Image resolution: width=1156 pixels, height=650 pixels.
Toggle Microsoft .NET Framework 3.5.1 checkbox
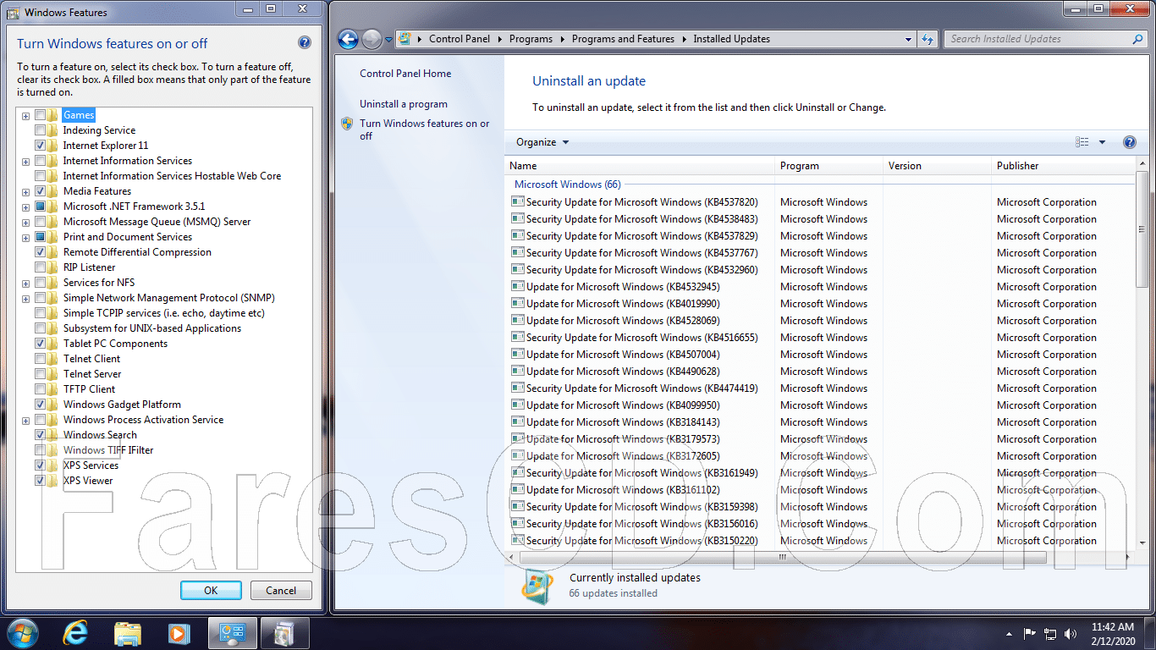tap(40, 207)
